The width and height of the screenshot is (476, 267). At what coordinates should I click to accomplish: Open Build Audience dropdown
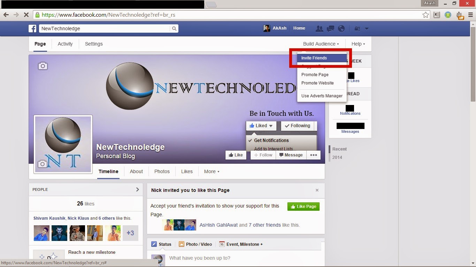(x=321, y=44)
